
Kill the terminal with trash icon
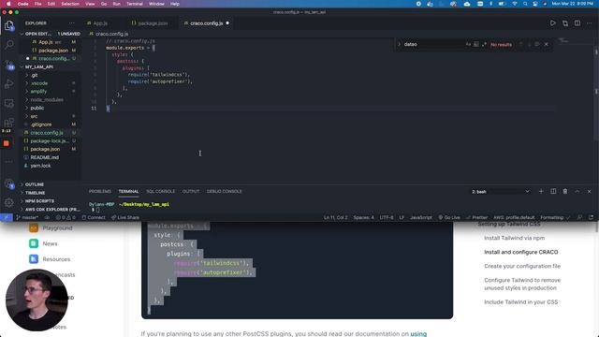point(565,191)
